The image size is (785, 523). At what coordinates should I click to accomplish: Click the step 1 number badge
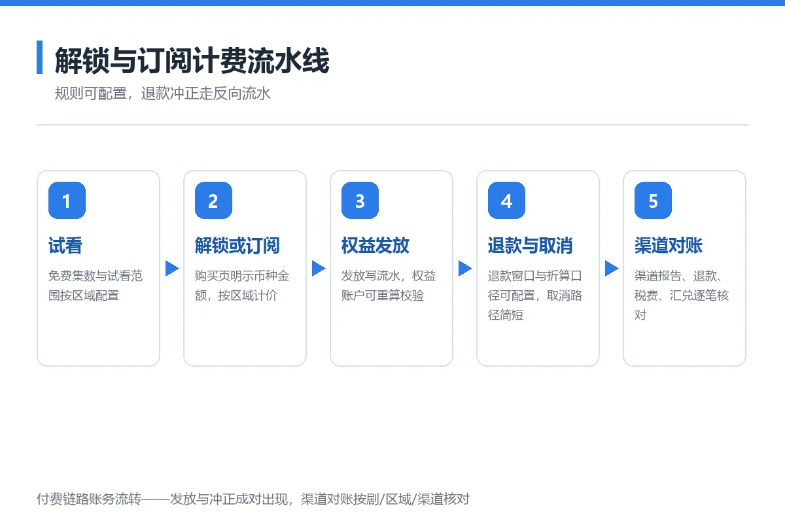click(x=67, y=200)
